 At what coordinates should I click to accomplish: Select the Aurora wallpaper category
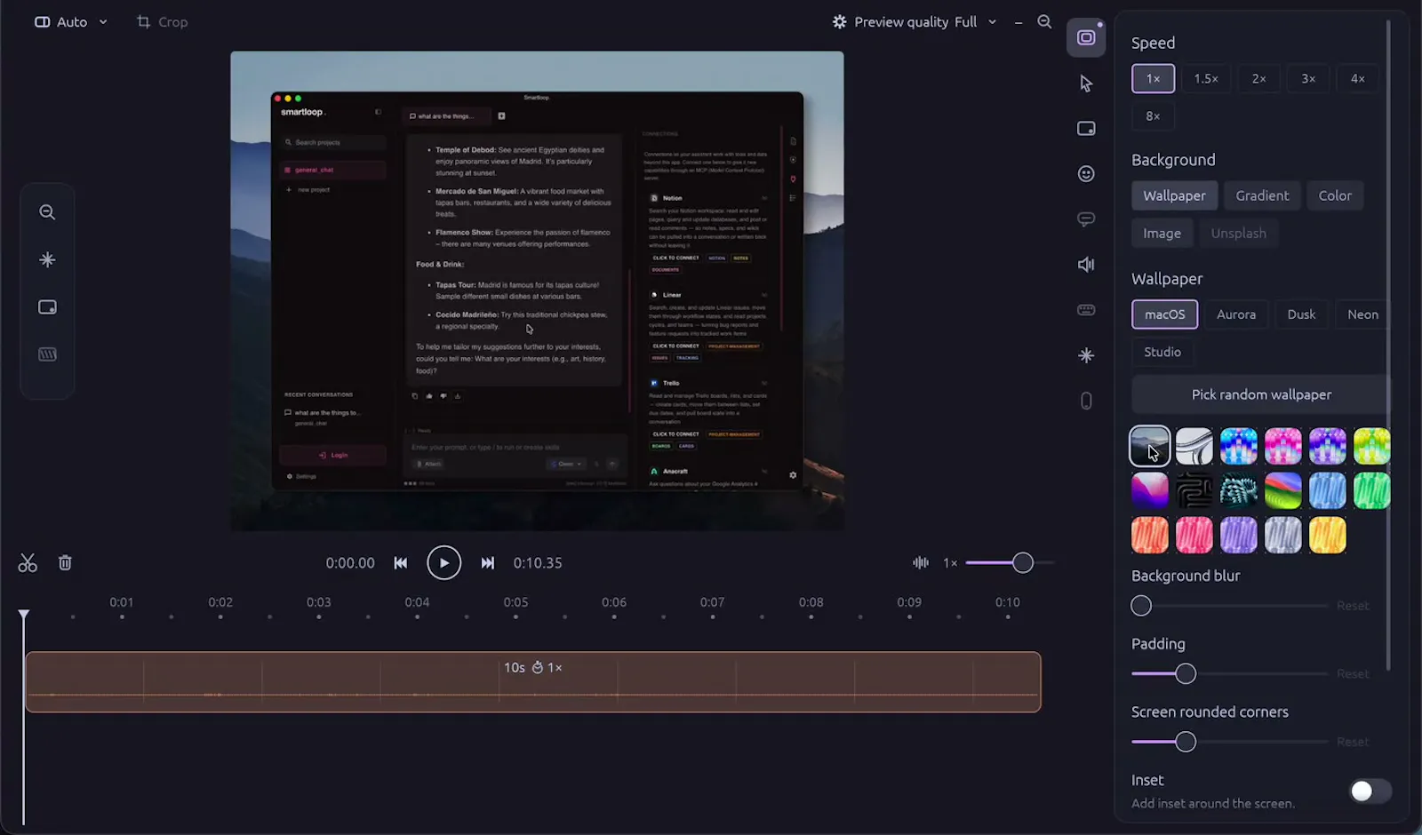1235,315
